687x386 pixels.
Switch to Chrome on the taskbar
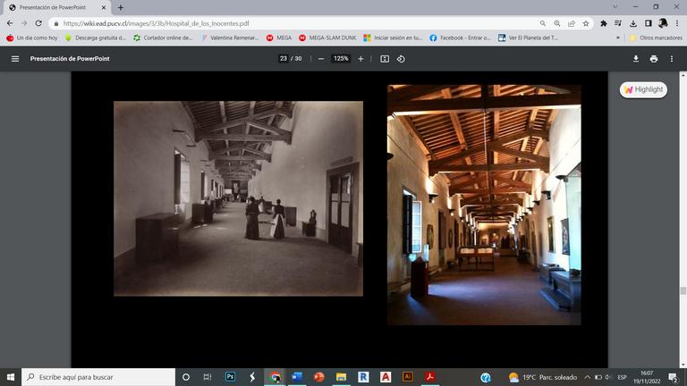click(x=275, y=377)
